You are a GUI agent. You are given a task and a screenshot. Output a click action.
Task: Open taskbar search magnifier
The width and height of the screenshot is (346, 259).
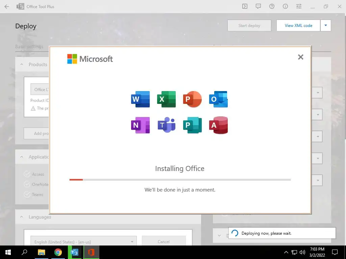24,252
